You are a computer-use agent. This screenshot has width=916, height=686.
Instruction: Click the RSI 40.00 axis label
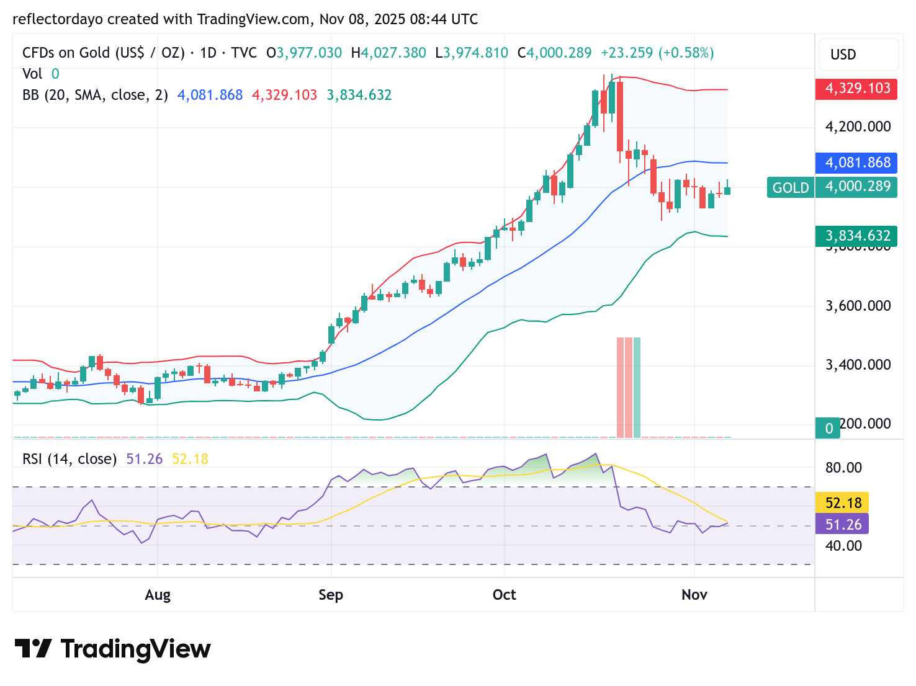[843, 546]
